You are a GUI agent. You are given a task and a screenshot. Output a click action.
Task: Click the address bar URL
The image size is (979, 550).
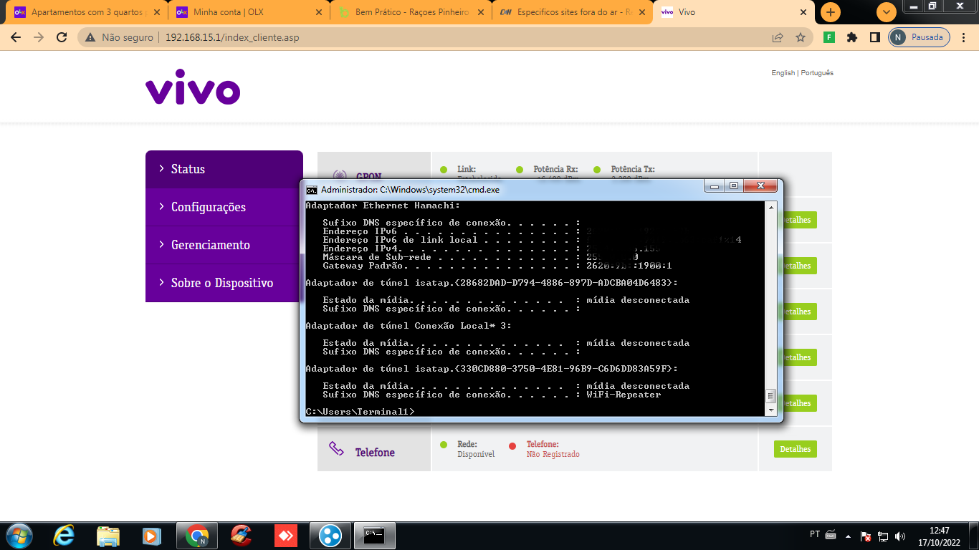click(232, 37)
